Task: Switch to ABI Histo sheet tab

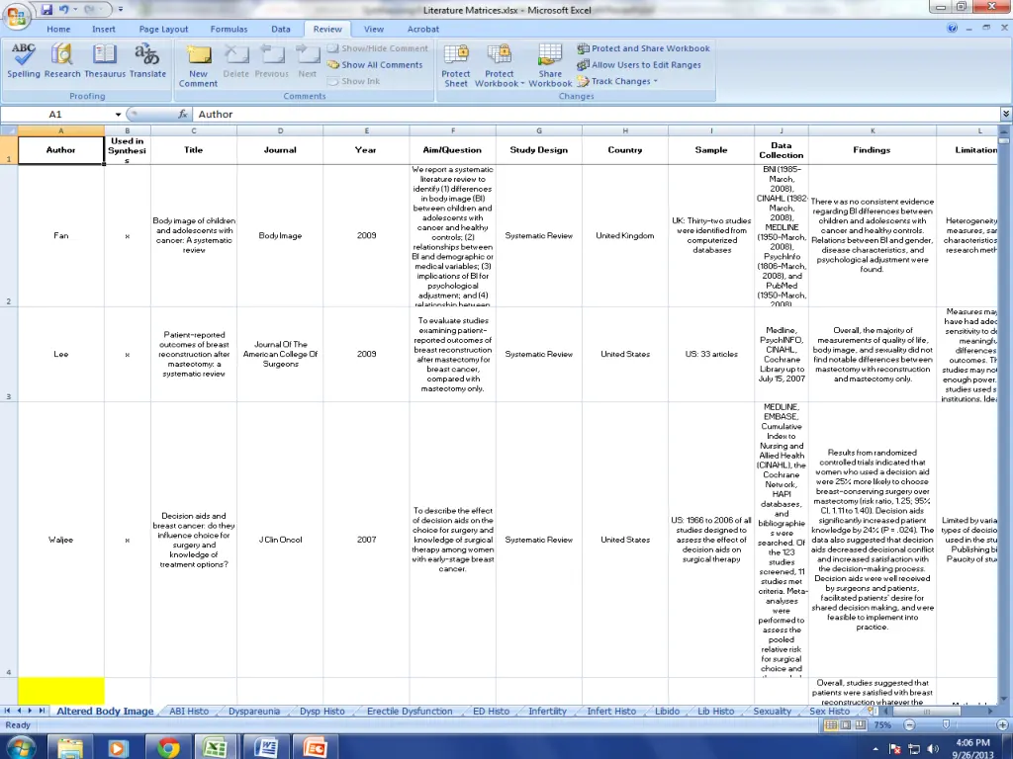Action: click(189, 712)
